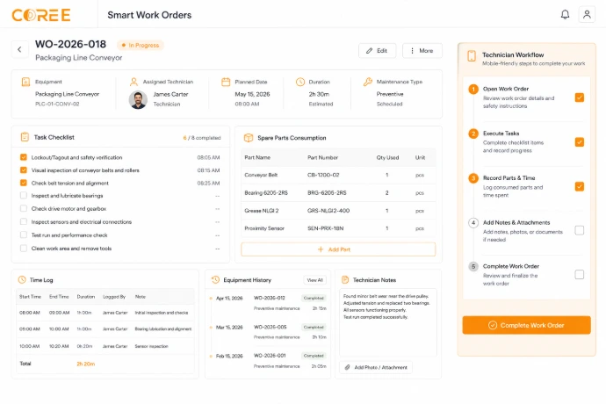The image size is (606, 404).
Task: Click the Qty Used column header
Action: coord(387,158)
